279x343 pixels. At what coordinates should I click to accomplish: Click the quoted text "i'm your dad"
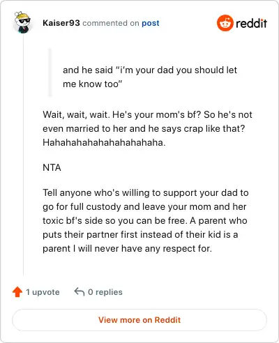point(146,70)
